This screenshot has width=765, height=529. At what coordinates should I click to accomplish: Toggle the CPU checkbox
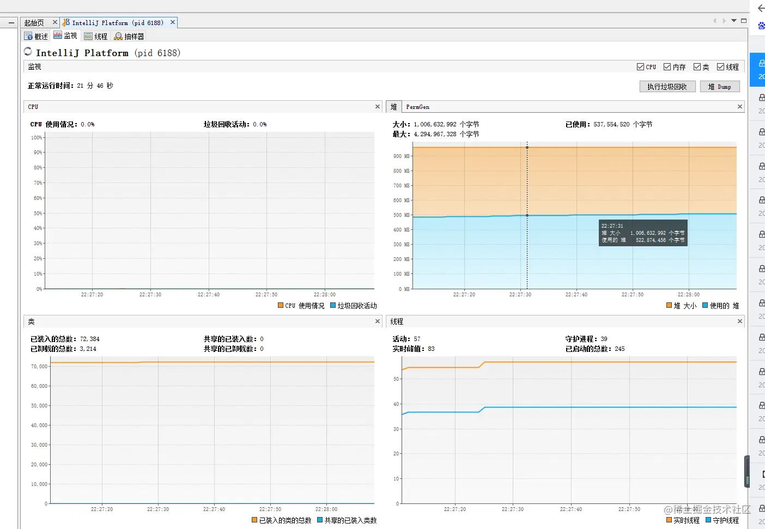click(x=640, y=66)
